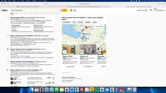Toggle the Парковка filter chip
This screenshot has height=93, width=166.
pos(88,22)
